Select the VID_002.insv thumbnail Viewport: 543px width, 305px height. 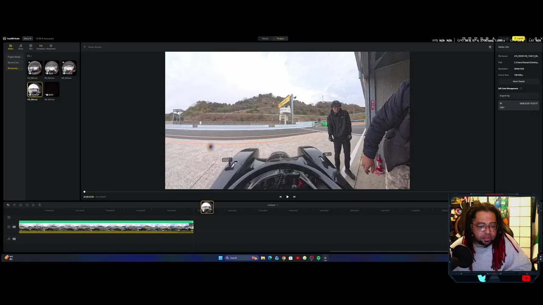tap(35, 68)
